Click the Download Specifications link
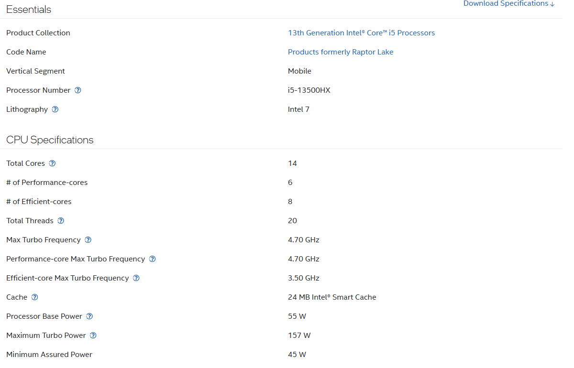Viewport: 574px width, 368px height. click(508, 4)
